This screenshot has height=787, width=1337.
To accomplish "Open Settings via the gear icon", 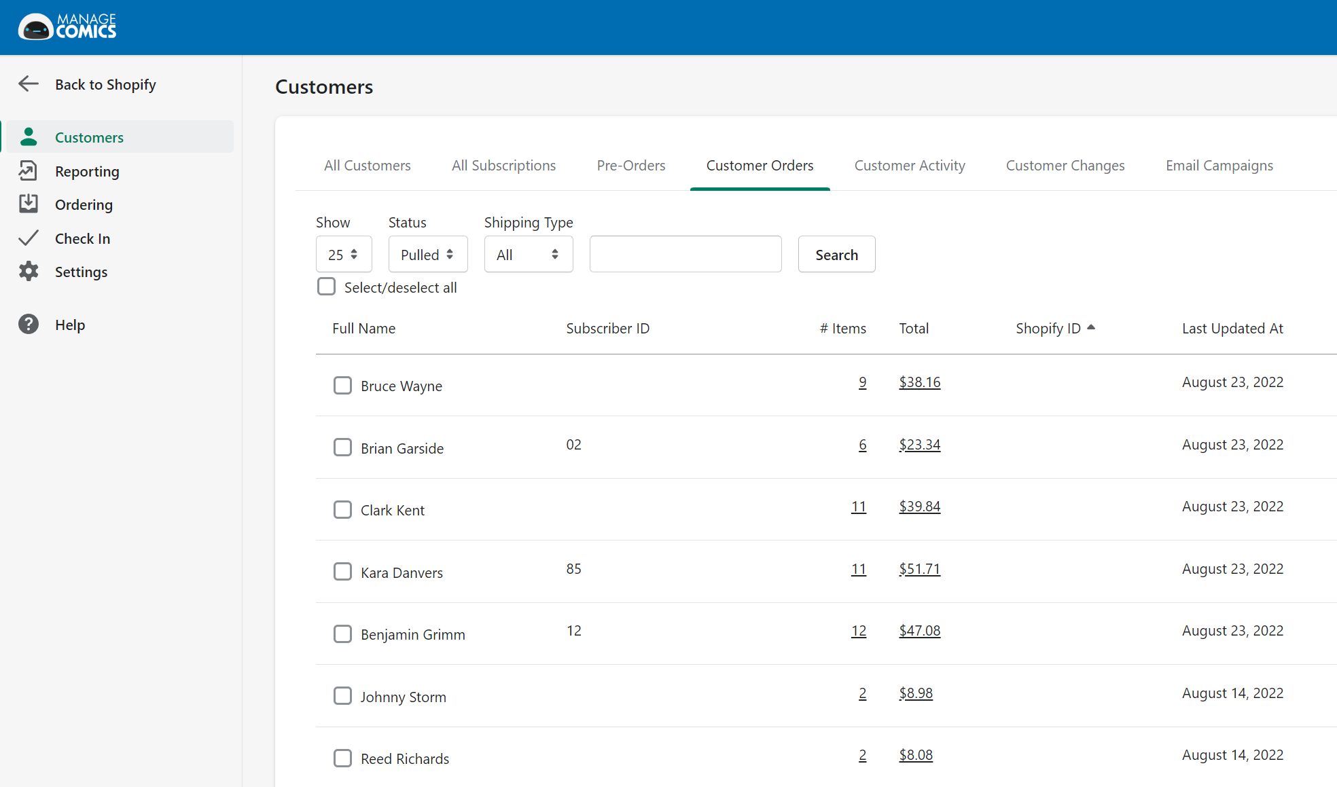I will [x=29, y=272].
